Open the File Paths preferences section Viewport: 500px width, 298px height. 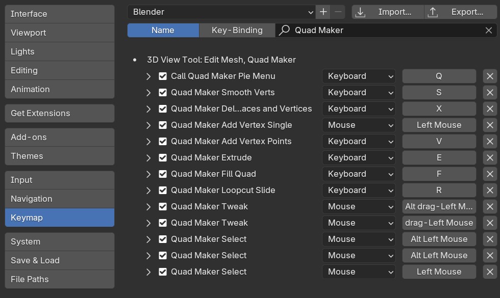coord(60,279)
